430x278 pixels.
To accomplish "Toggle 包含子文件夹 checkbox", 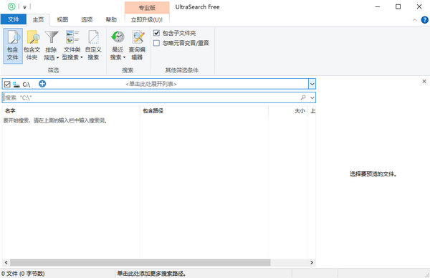I will click(x=156, y=33).
